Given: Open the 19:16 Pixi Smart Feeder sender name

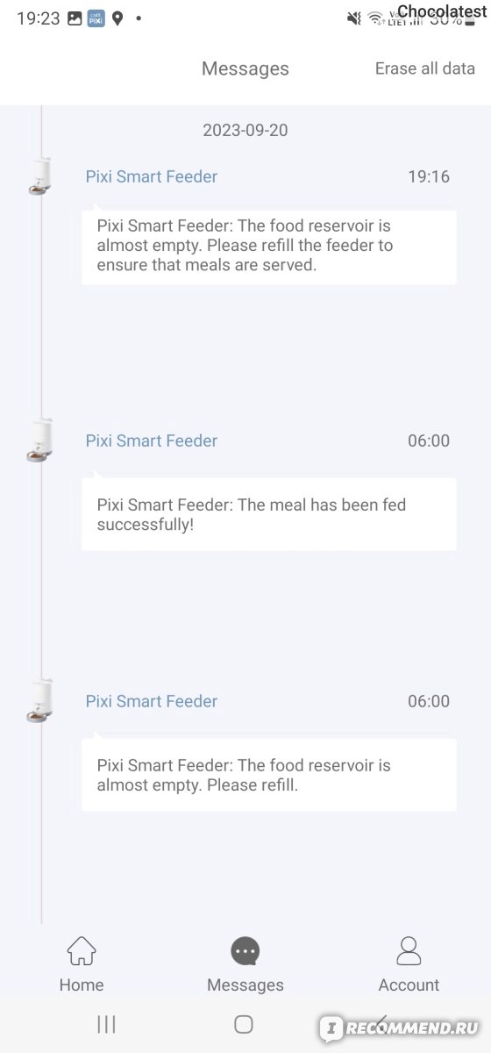Looking at the screenshot, I should click(x=152, y=176).
